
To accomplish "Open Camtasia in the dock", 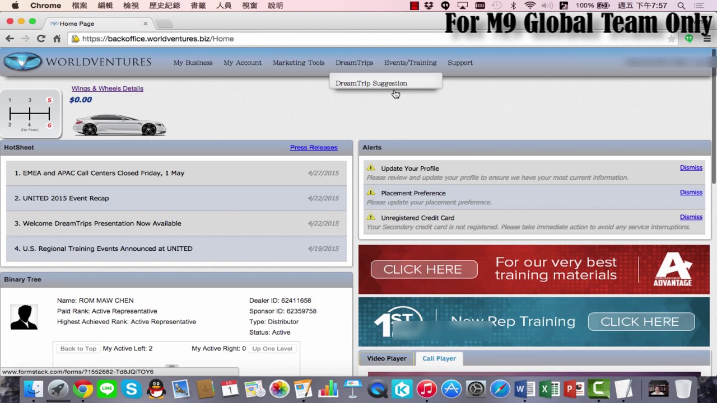I will tap(599, 389).
